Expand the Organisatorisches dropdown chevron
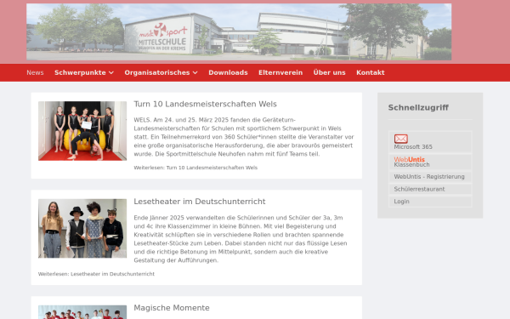 [x=195, y=73]
